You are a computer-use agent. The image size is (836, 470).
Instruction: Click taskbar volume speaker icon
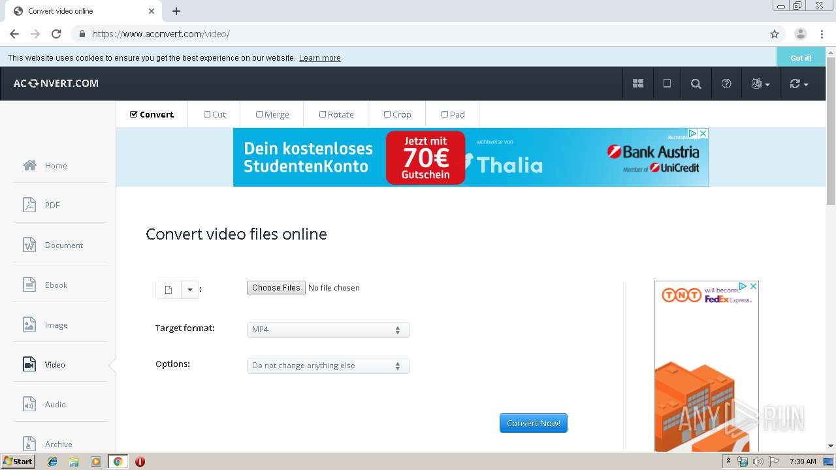click(758, 462)
